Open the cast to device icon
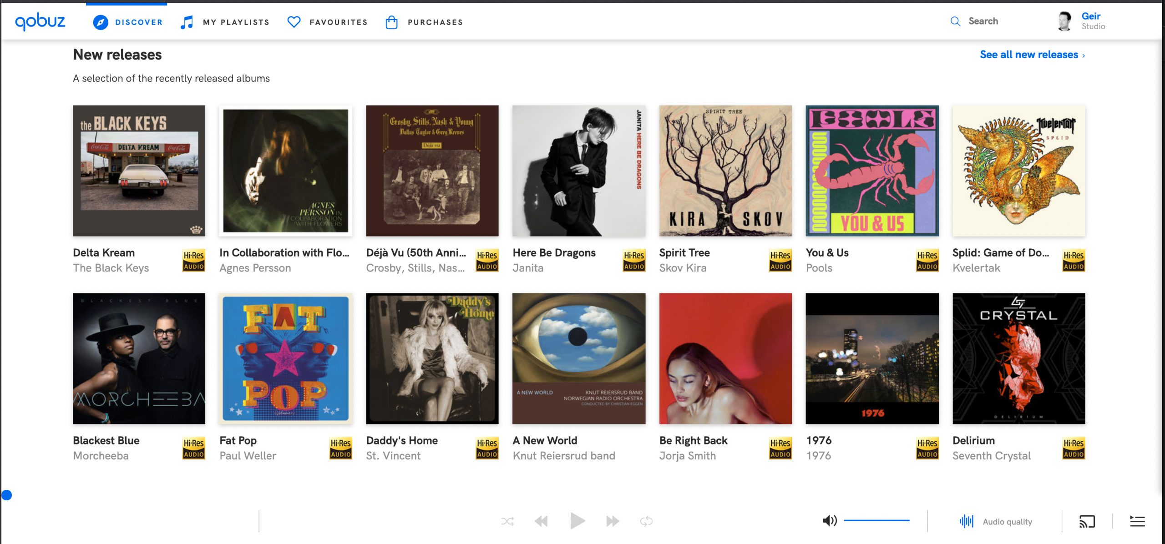The width and height of the screenshot is (1165, 544). [x=1087, y=521]
